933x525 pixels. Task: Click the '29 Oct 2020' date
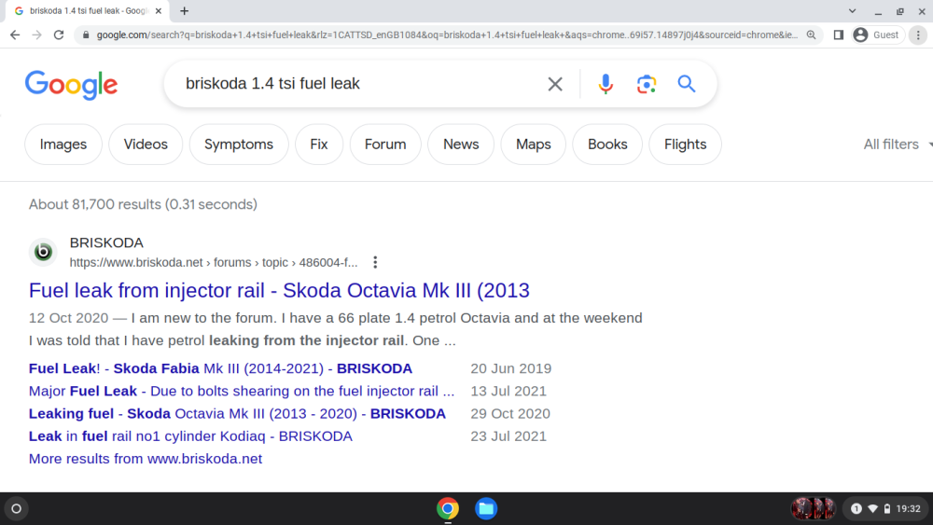click(x=510, y=414)
